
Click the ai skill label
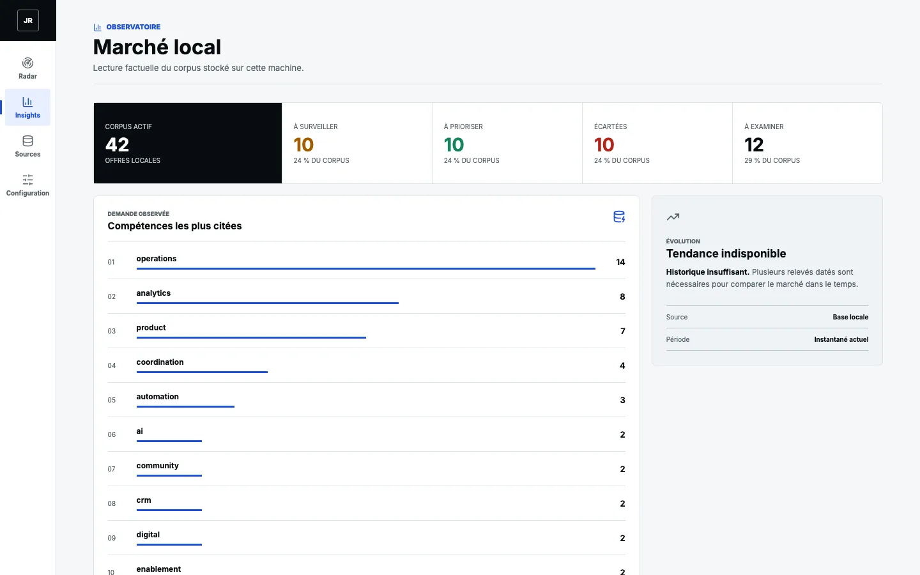[139, 431]
